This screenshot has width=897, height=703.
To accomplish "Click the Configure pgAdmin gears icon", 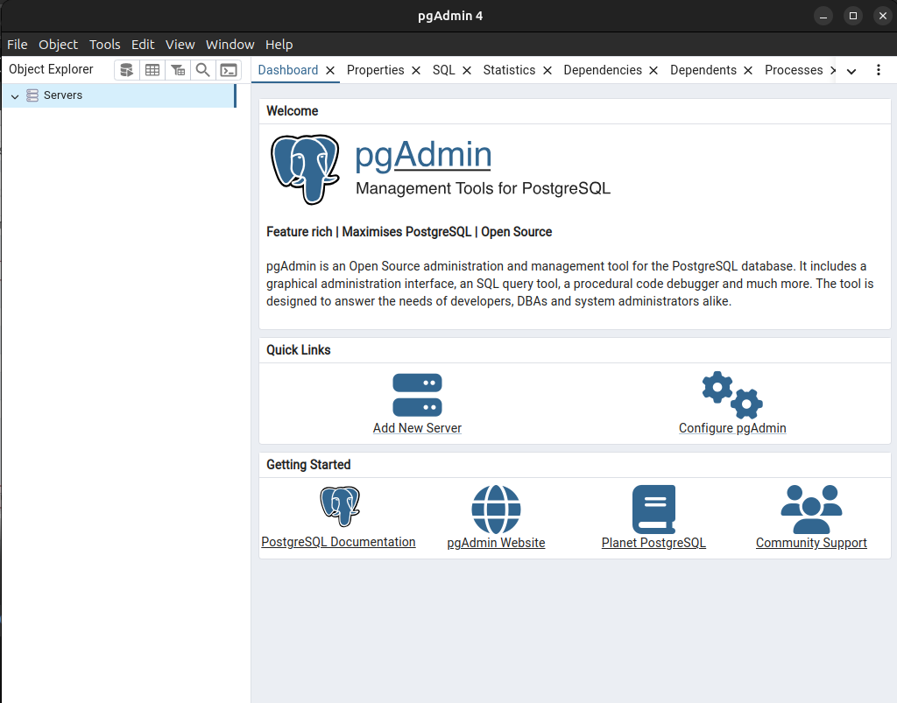I will point(732,395).
